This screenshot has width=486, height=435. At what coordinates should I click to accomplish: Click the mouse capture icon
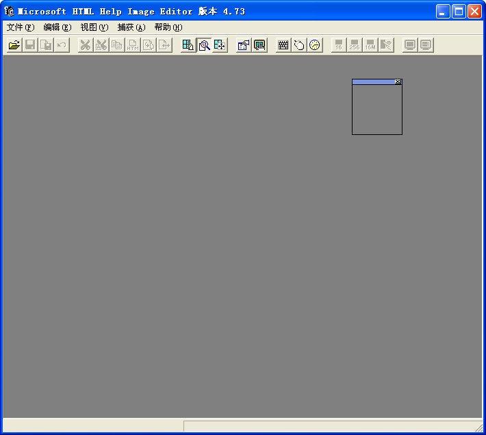[x=299, y=45]
